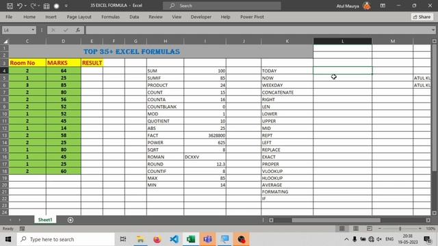
Task: Select row 4 header
Action: tap(5, 70)
